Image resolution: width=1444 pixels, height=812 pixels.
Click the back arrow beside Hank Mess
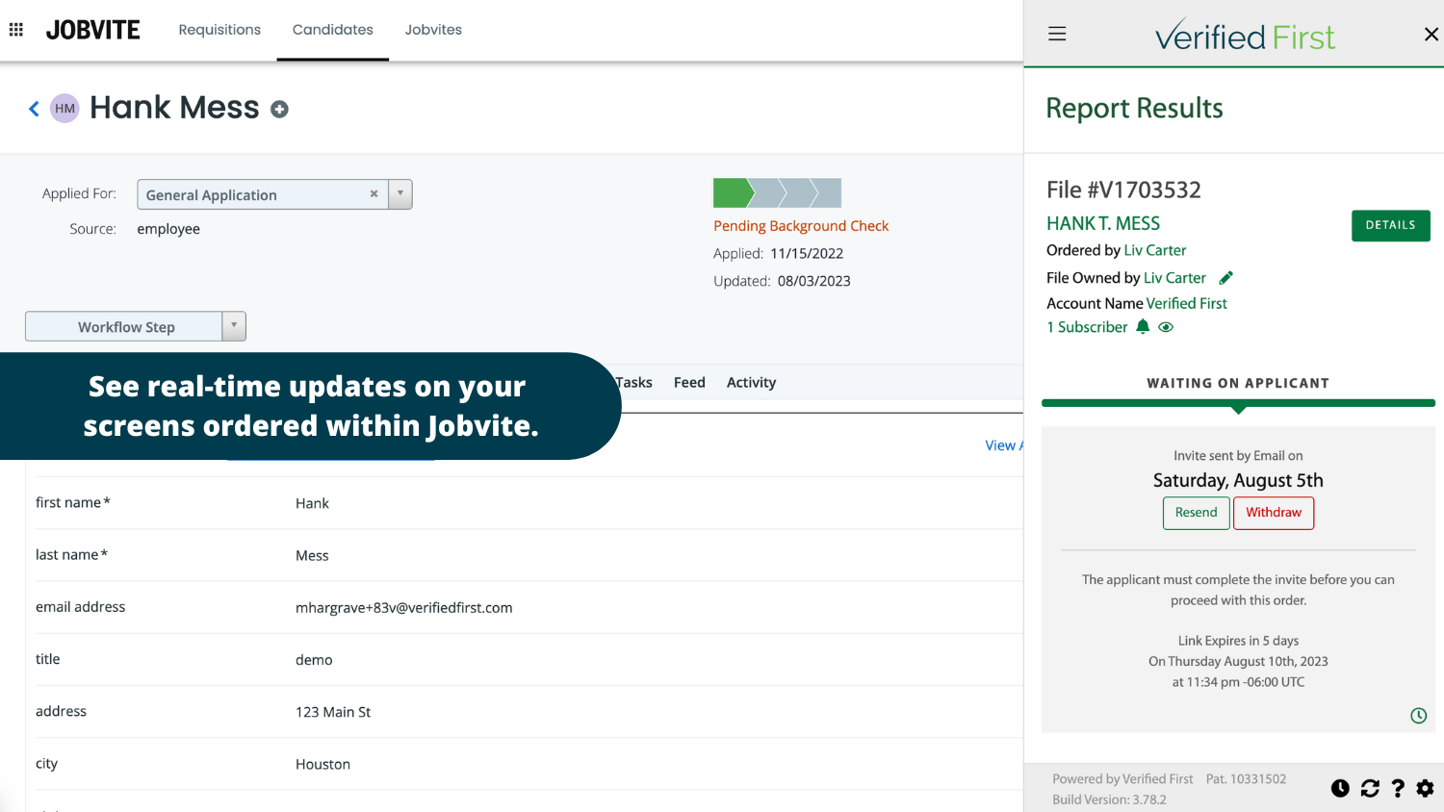34,109
